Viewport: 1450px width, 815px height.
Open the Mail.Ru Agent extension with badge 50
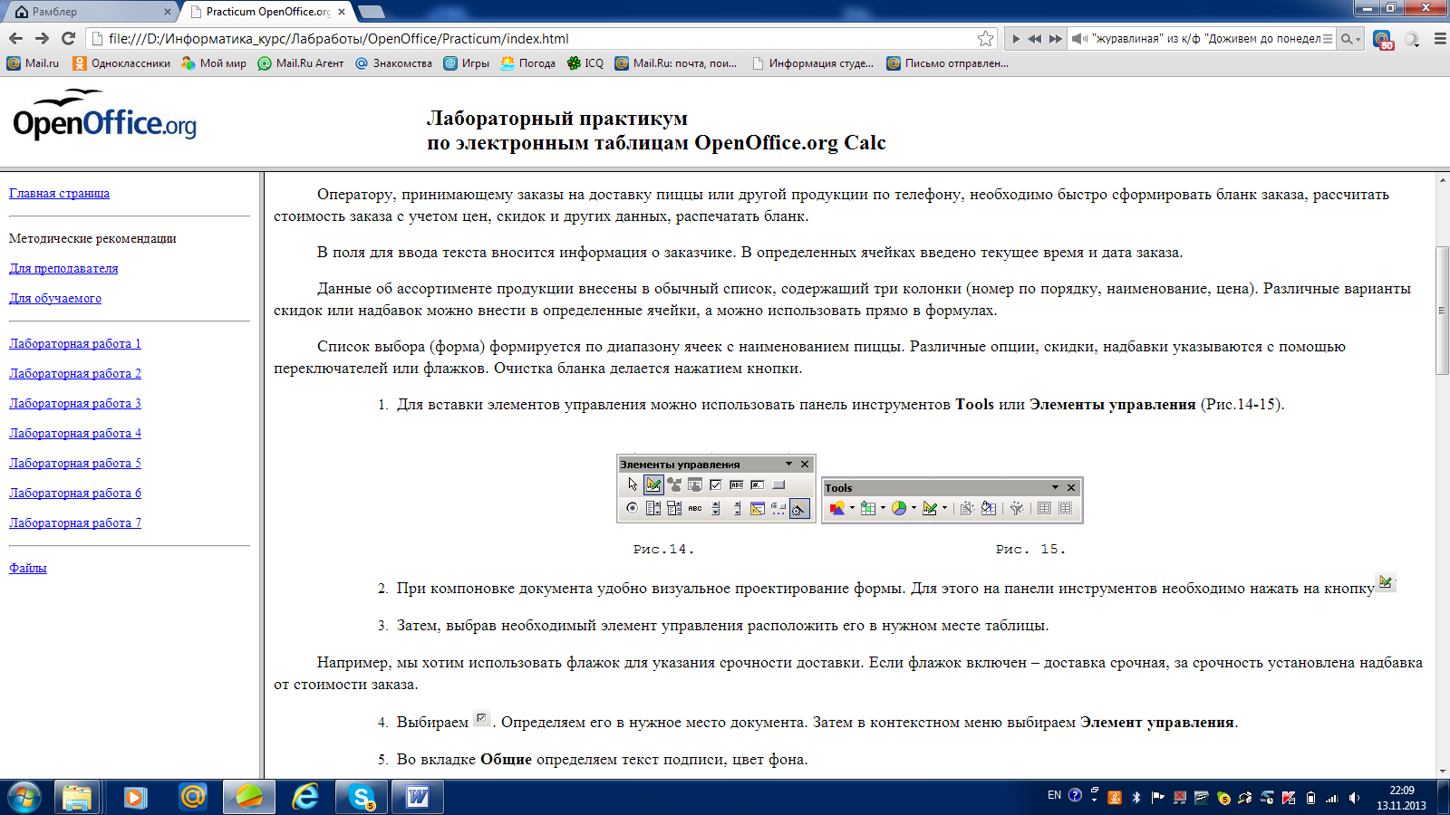click(1382, 39)
